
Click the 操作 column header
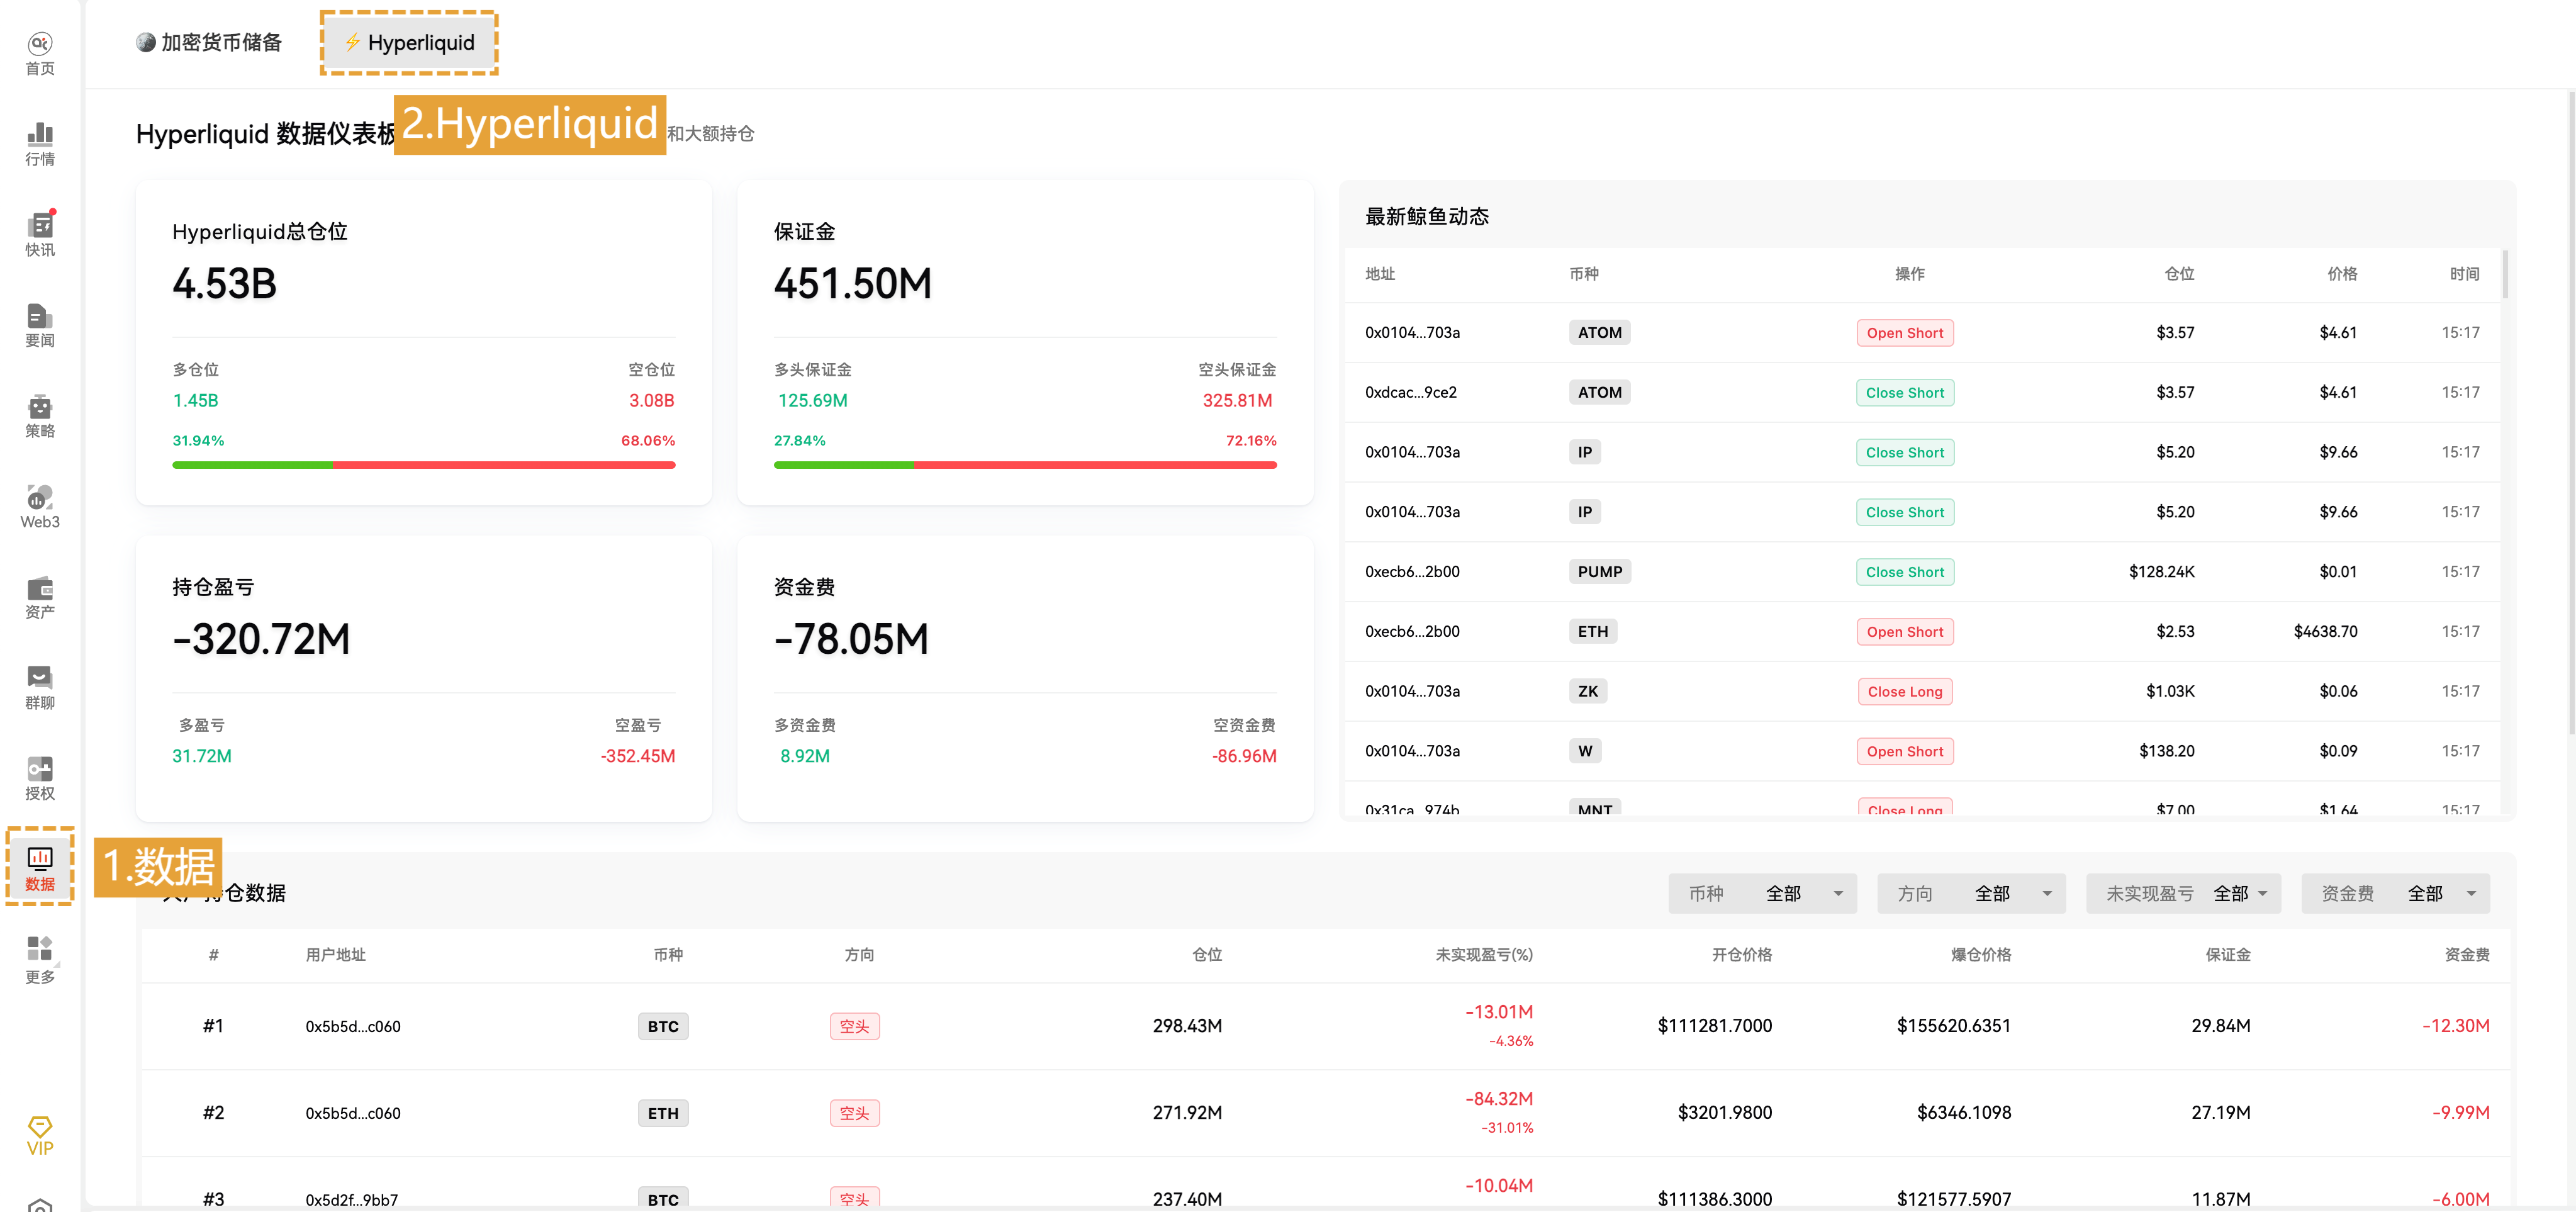click(x=1909, y=274)
